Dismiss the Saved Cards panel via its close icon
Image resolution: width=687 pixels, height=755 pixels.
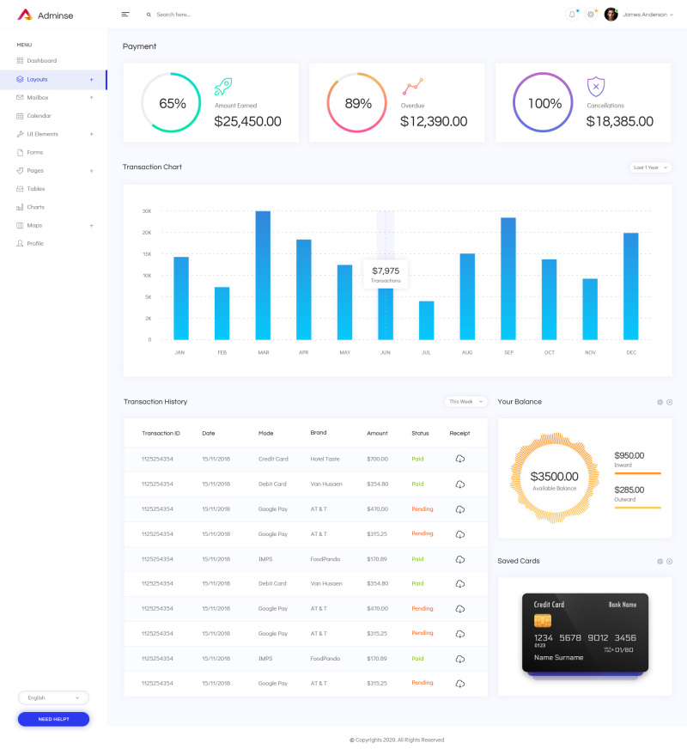(670, 561)
